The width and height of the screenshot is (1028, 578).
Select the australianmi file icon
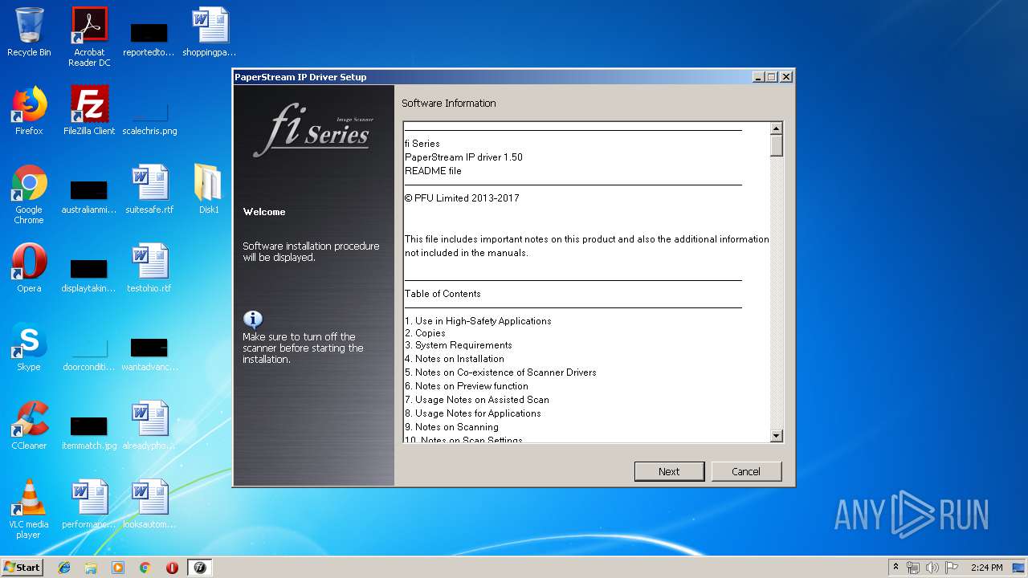[88, 199]
